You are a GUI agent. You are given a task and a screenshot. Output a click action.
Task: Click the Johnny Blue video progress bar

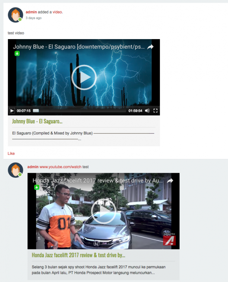point(79,111)
